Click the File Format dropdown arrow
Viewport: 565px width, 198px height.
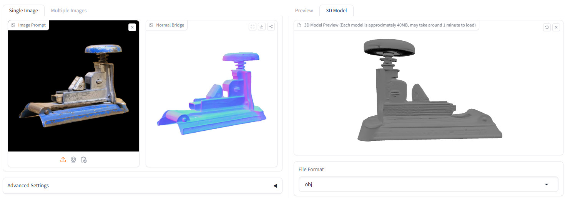547,185
